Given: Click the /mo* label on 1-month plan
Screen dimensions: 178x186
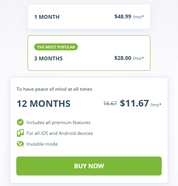Looking at the screenshot, I should coord(138,17).
